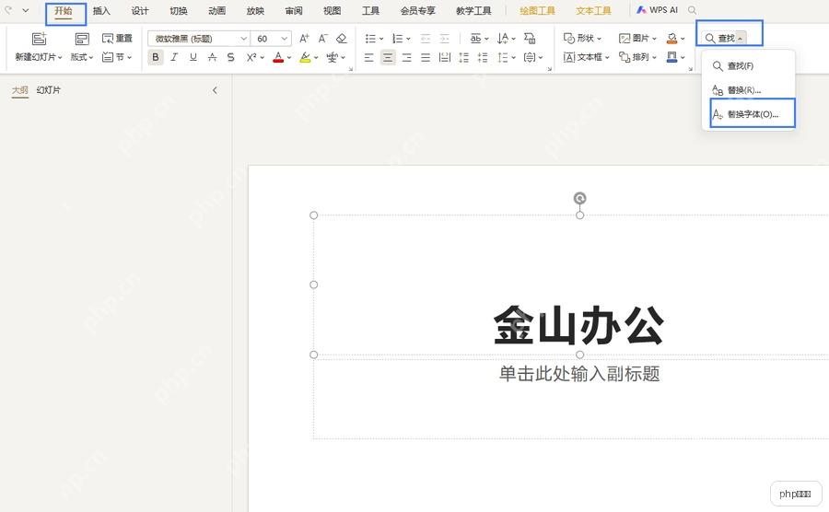
Task: Click the Distributed alignment icon
Action: coord(445,57)
